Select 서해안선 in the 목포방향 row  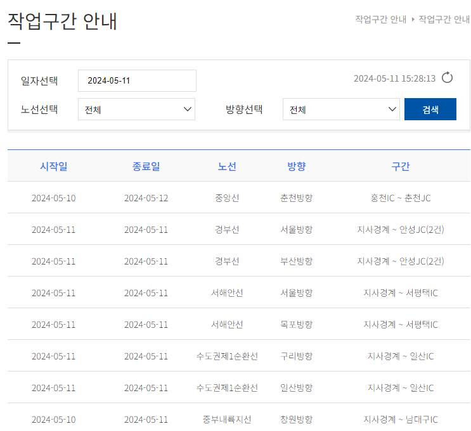point(227,325)
